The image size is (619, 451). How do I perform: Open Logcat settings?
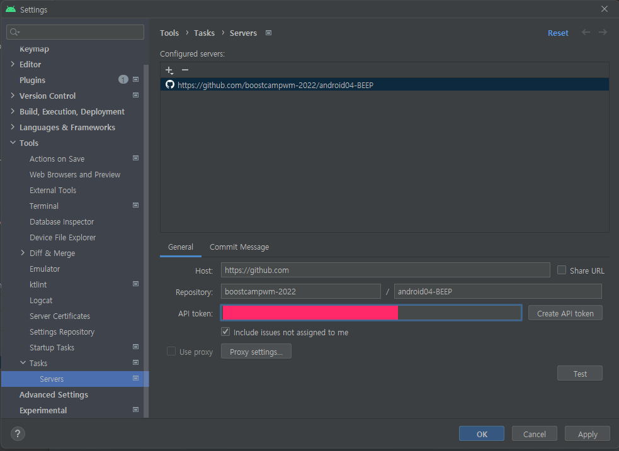click(x=41, y=301)
